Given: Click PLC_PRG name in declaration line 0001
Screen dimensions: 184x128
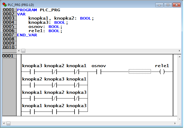Looking at the screenshot, I should click(50, 10).
